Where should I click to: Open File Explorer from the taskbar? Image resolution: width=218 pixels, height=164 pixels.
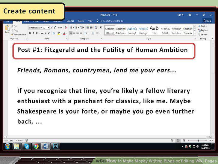pos(17,146)
